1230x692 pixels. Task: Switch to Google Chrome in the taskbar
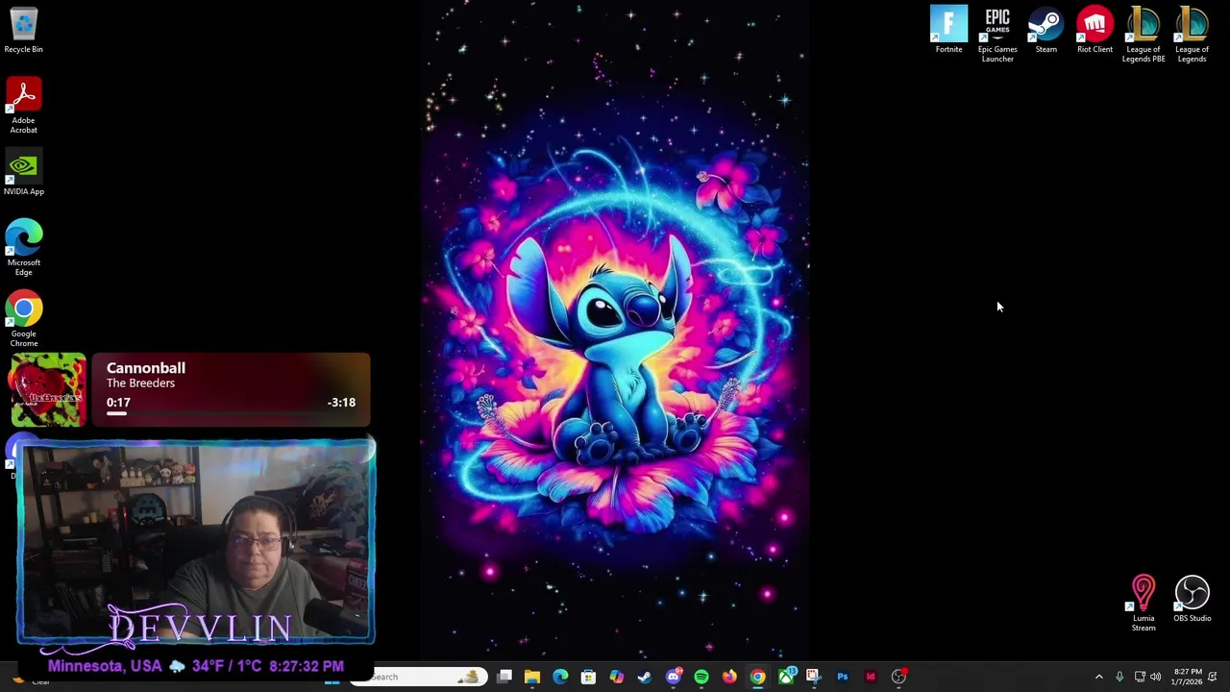click(x=758, y=677)
